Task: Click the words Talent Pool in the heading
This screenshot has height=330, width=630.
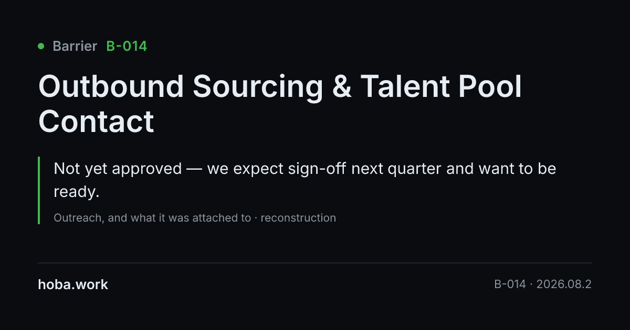Action: click(441, 86)
